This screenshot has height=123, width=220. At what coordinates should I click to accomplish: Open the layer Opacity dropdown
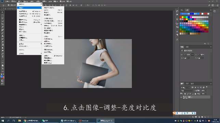click(x=206, y=91)
